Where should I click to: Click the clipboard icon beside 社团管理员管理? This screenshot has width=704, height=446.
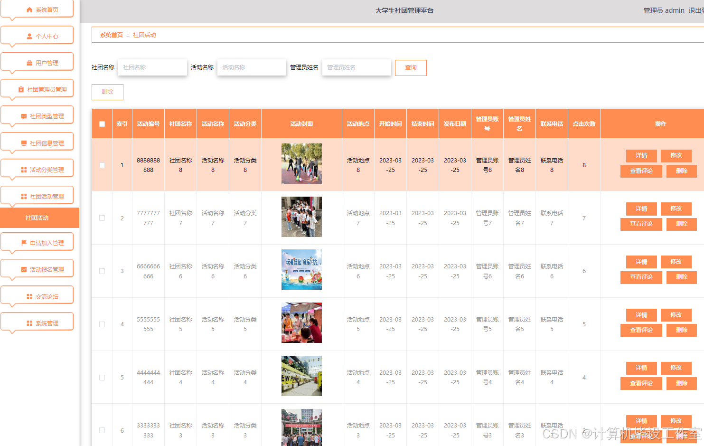point(21,90)
